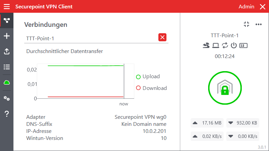
Task: Click the green cloud sidebar icon
Action: pyautogui.click(x=7, y=83)
